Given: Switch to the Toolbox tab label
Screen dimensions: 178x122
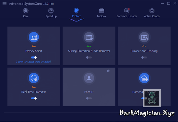Looking at the screenshot, I should (102, 16).
